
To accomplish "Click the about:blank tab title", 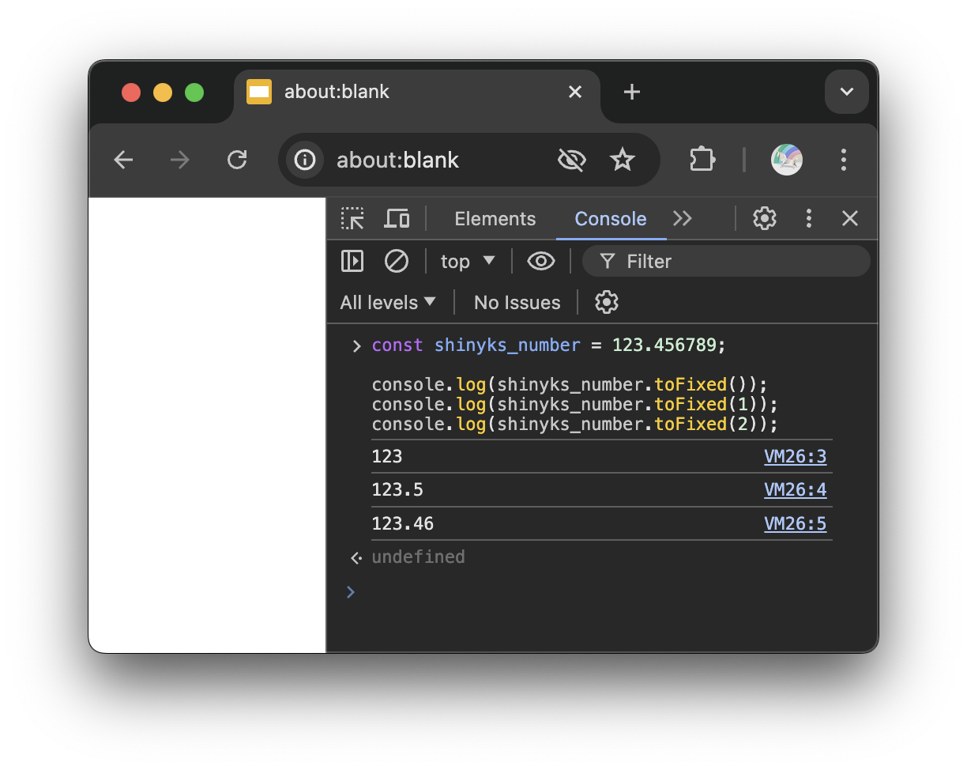I will (x=337, y=92).
